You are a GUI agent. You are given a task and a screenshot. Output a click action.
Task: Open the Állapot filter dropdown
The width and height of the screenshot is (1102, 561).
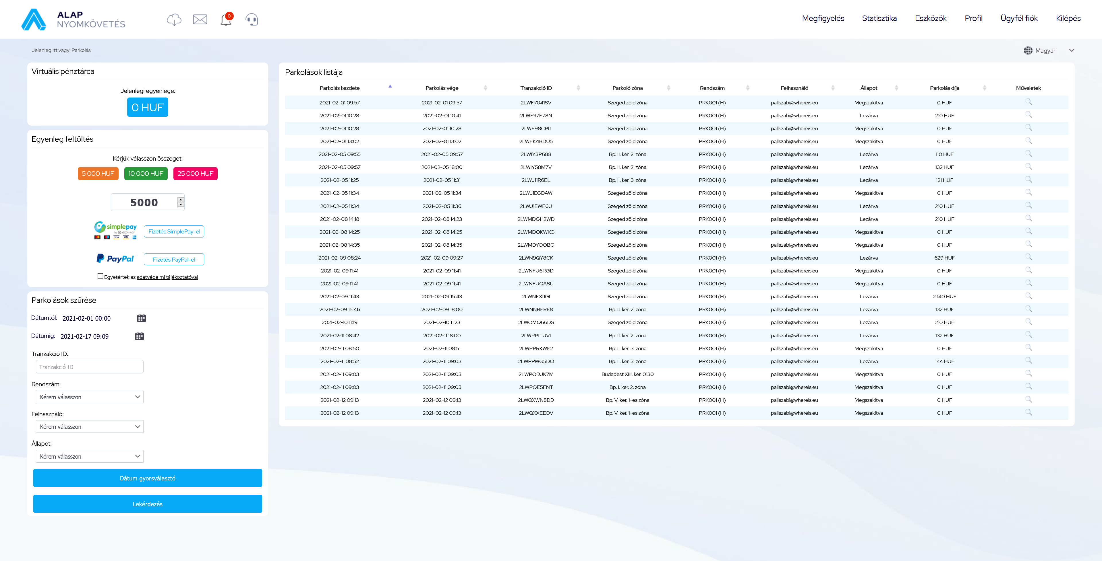point(89,456)
